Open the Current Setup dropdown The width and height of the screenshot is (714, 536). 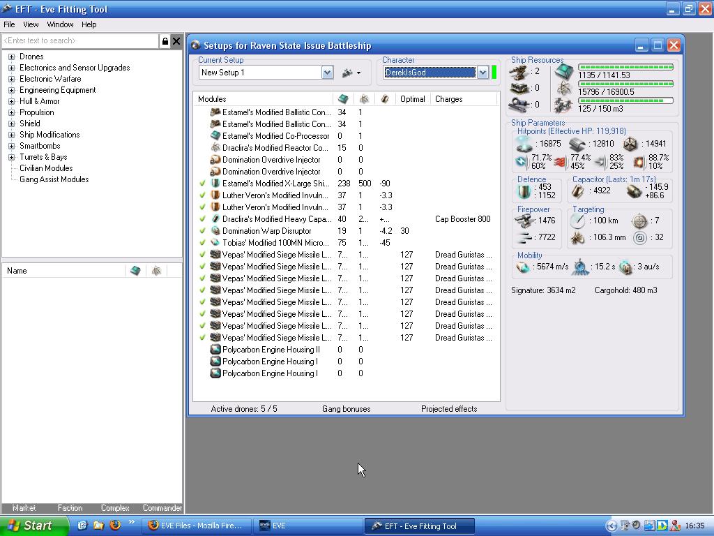[x=327, y=73]
